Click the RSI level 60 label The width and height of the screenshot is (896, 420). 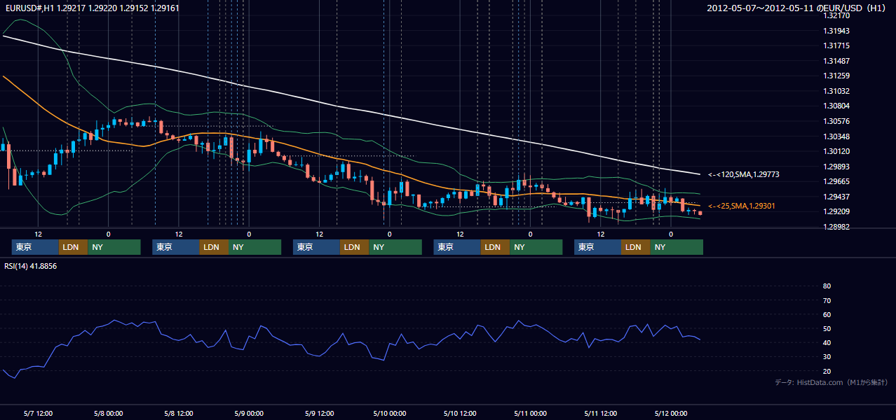[x=827, y=314]
